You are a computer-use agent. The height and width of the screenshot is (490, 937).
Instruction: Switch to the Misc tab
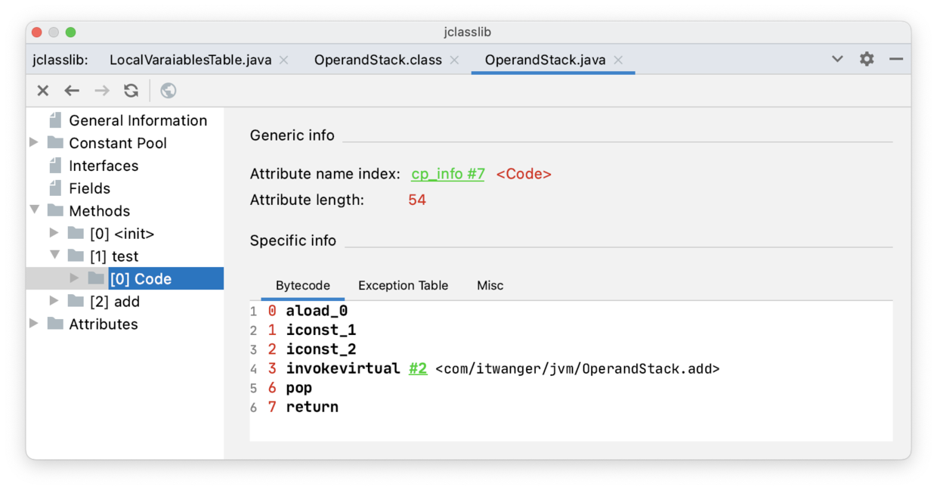pyautogui.click(x=490, y=285)
